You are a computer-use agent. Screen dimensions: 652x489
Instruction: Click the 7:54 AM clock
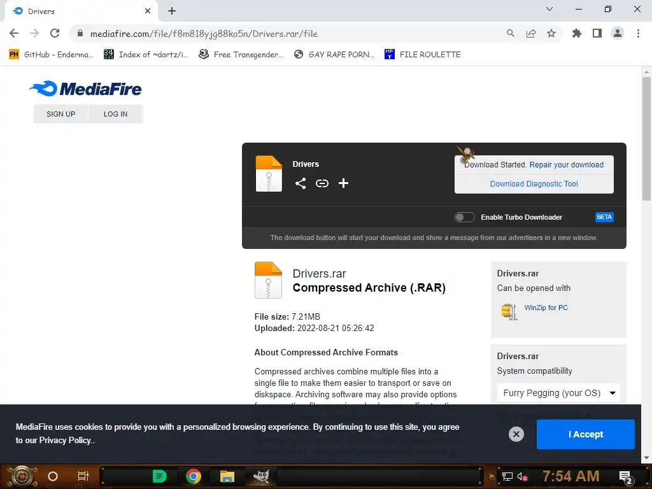(x=571, y=476)
